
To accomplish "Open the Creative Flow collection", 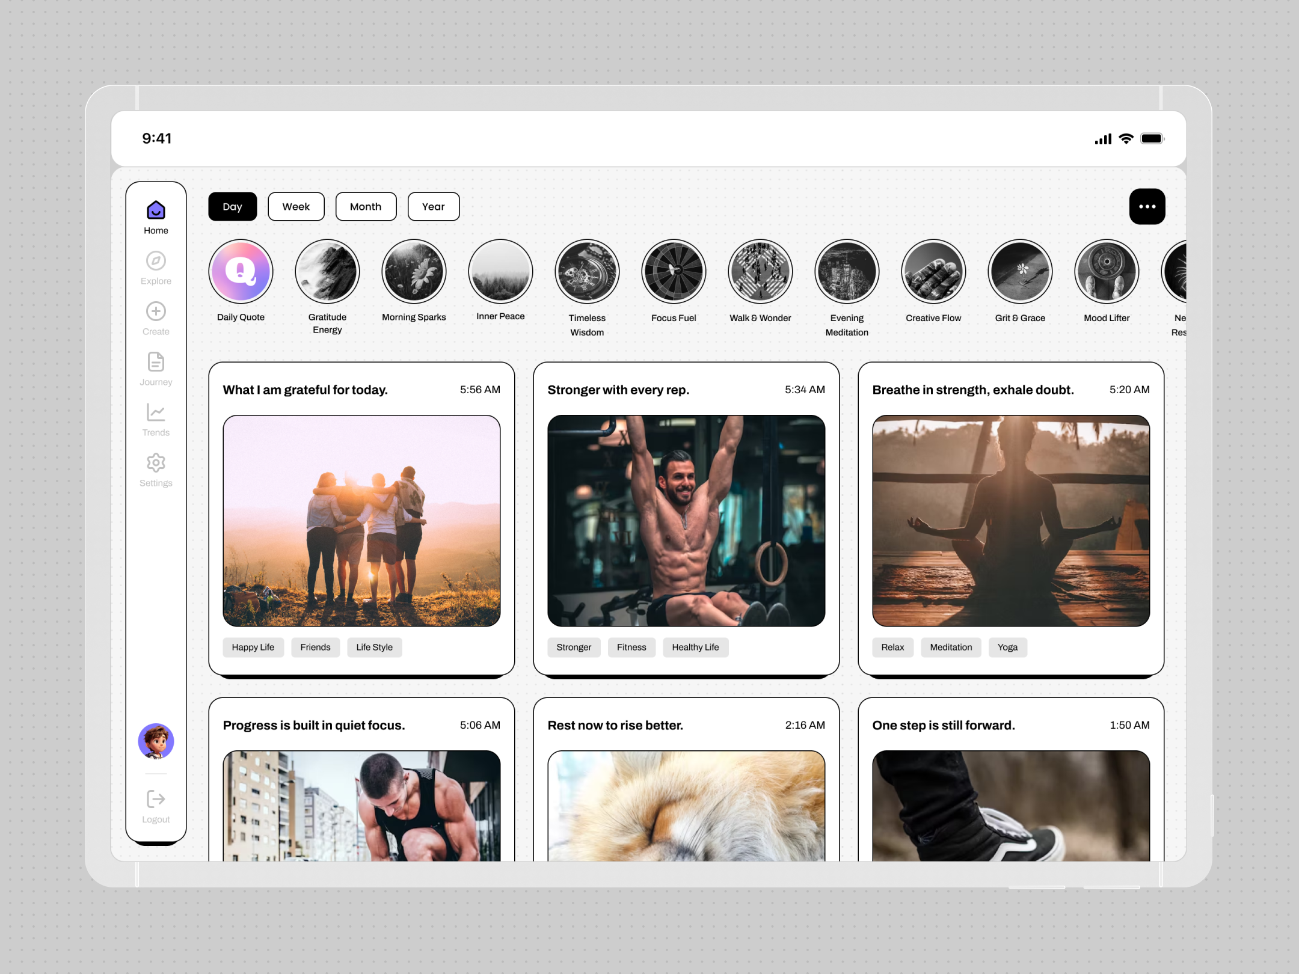I will coord(933,271).
